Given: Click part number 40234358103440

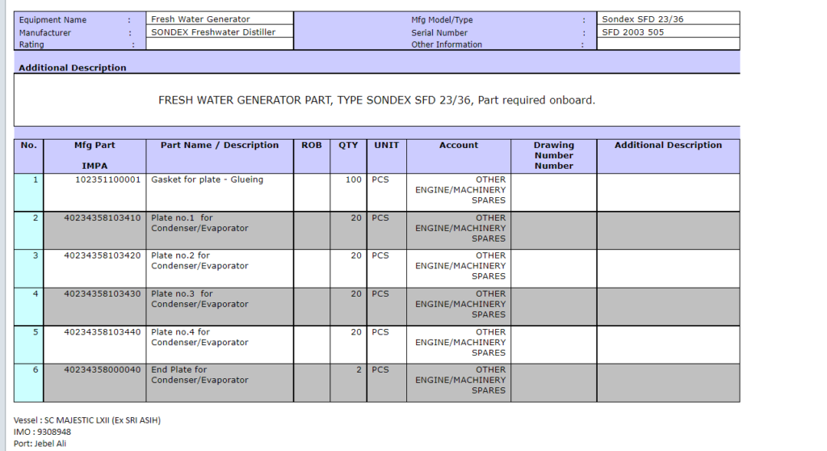Looking at the screenshot, I should pos(103,332).
